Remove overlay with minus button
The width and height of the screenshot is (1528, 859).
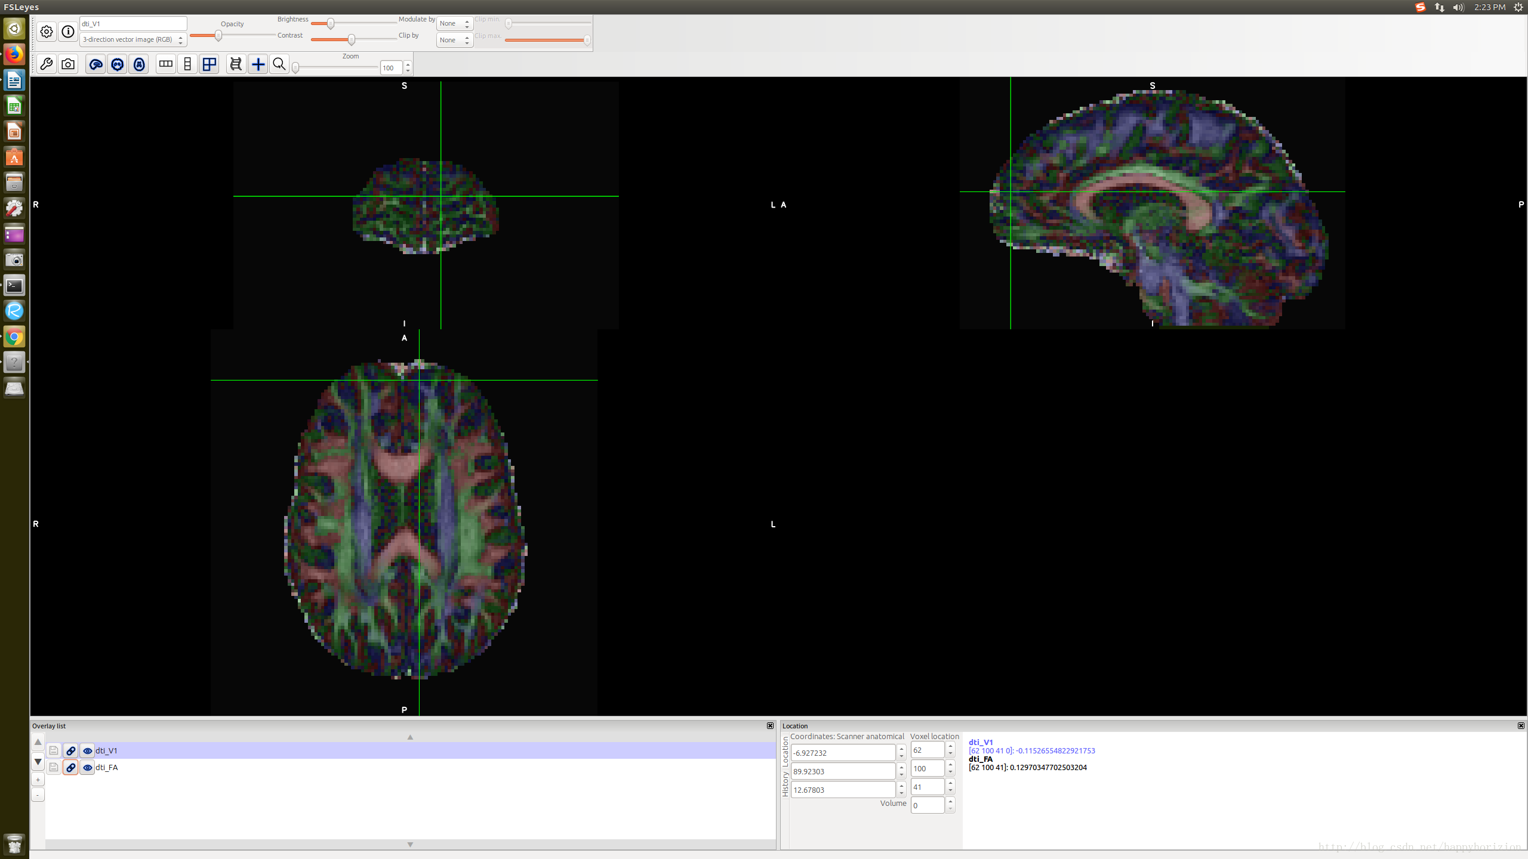pyautogui.click(x=38, y=795)
